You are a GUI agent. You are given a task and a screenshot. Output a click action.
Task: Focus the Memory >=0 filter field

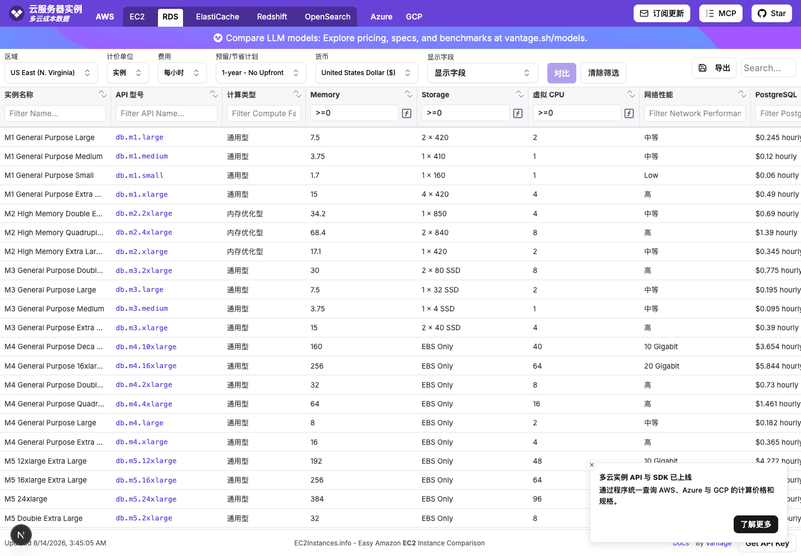(355, 113)
